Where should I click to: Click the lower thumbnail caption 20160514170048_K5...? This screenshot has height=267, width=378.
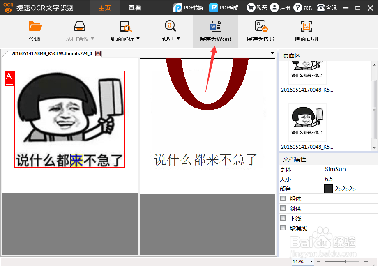(307, 147)
